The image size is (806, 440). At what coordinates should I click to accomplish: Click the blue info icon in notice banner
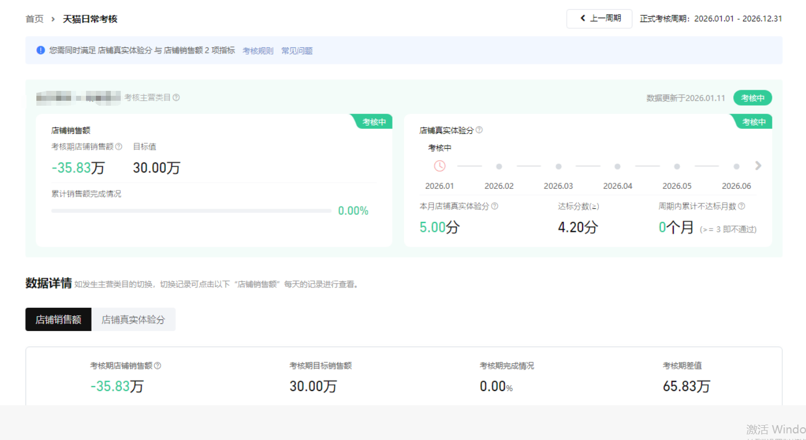point(41,50)
